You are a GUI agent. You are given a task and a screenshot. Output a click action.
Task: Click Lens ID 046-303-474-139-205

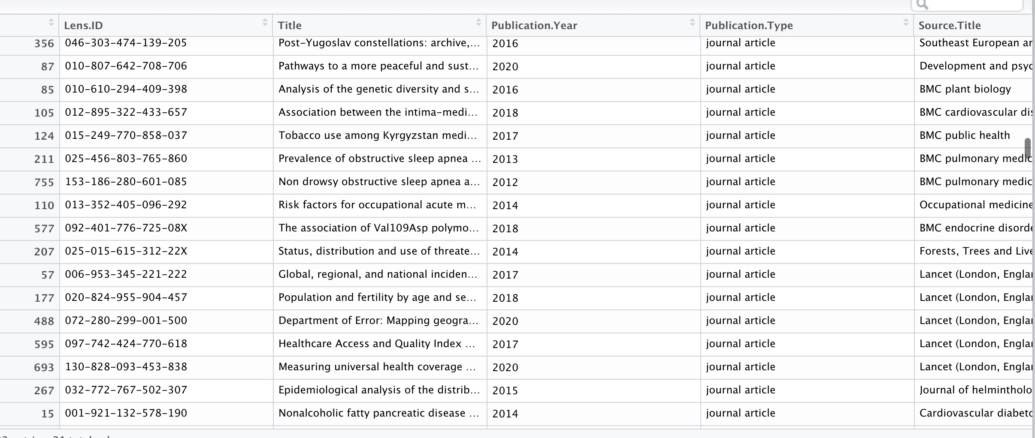pos(126,43)
